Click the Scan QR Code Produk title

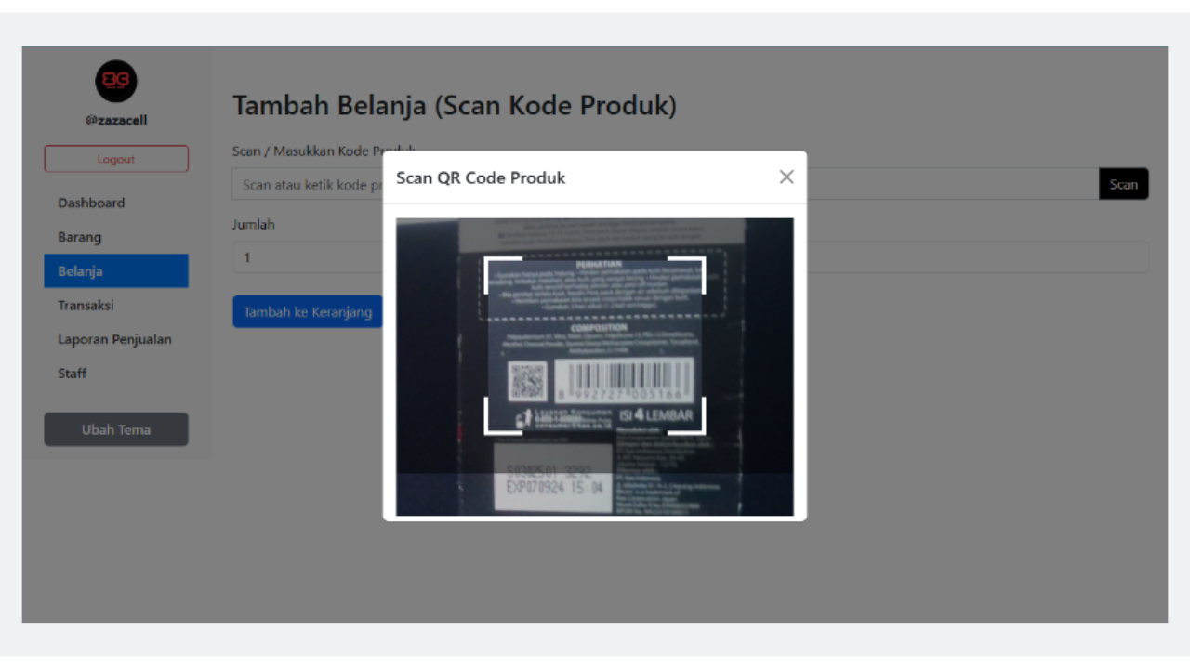pyautogui.click(x=481, y=177)
